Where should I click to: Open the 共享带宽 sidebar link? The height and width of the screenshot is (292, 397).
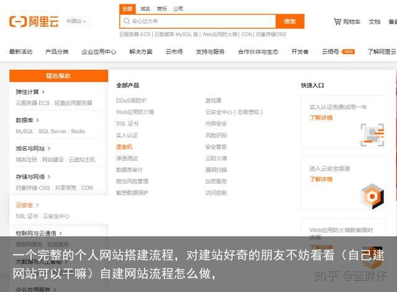[66, 188]
